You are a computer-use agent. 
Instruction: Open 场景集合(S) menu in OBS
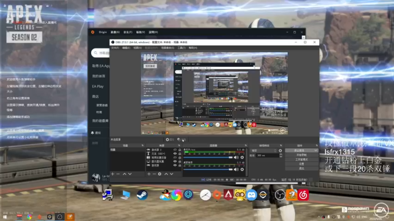[x=167, y=48]
